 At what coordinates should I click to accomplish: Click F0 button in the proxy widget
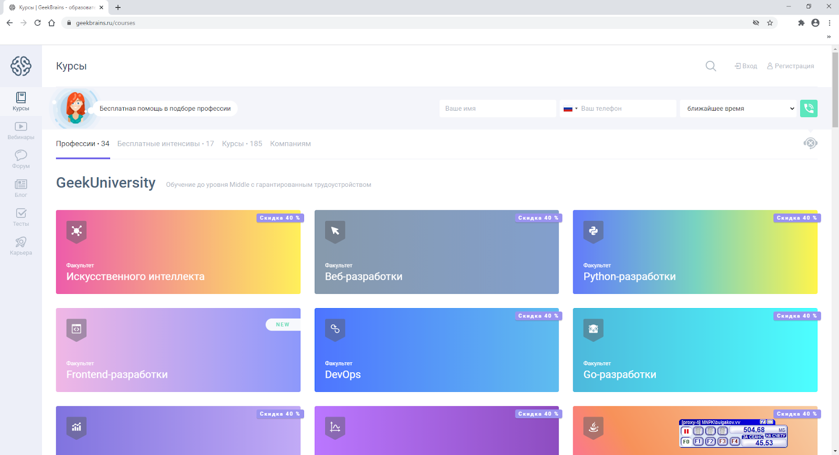[x=686, y=442]
